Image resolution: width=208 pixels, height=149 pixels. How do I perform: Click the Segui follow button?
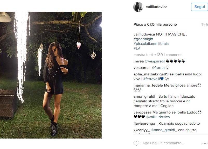point(199,7)
